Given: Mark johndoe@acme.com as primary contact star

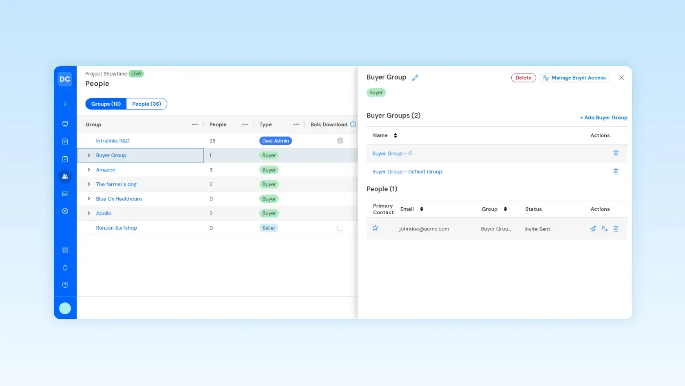Looking at the screenshot, I should click(x=375, y=228).
